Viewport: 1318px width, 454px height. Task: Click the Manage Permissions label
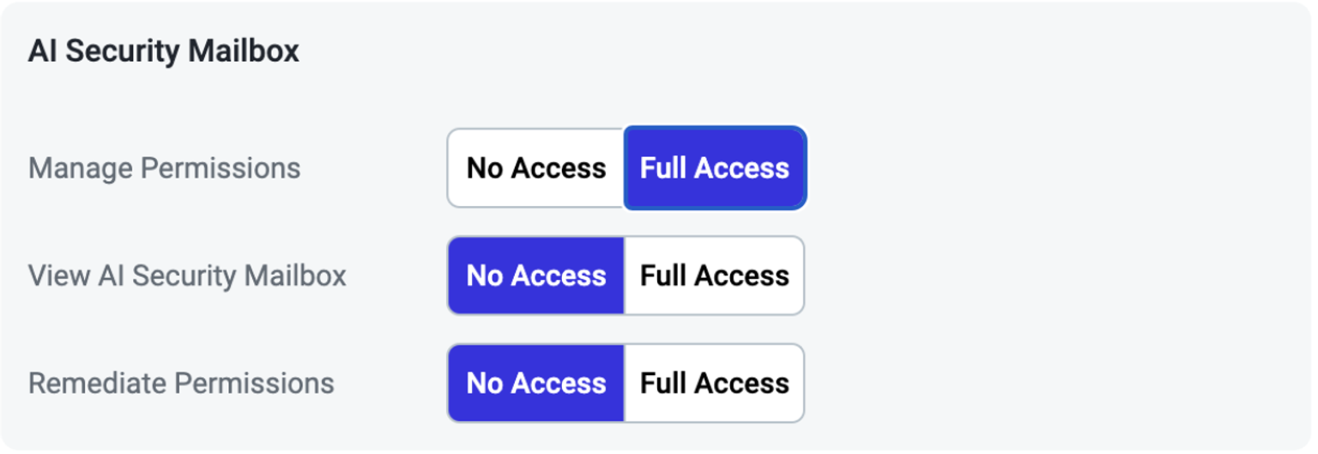164,168
